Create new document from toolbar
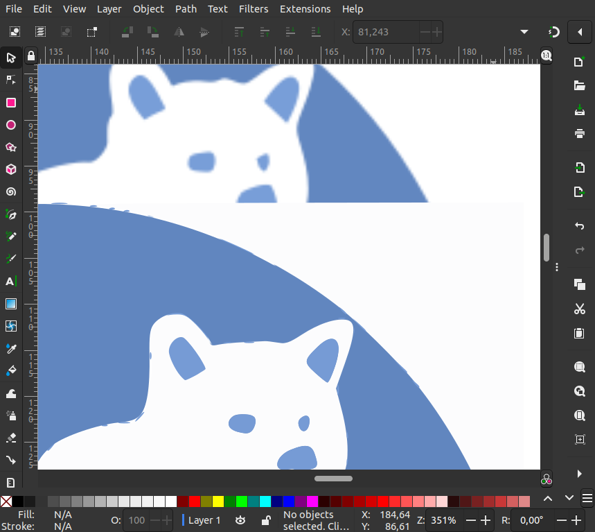Viewport: 595px width, 532px height. click(580, 62)
